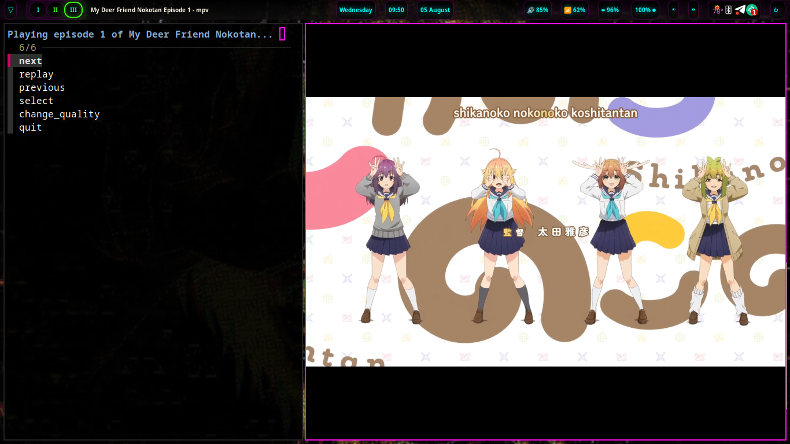Open the Bluetooth tray icon

pos(729,10)
